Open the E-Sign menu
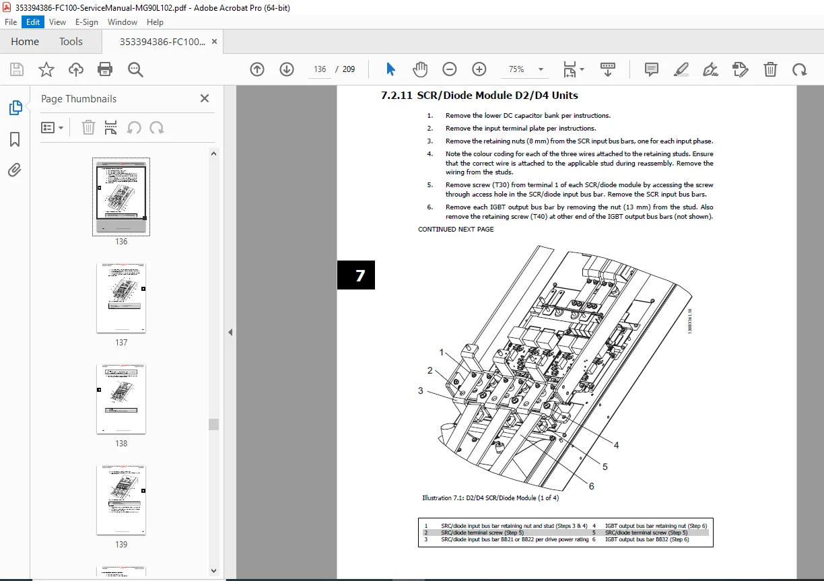Screen dimensions: 824x581 [86, 22]
